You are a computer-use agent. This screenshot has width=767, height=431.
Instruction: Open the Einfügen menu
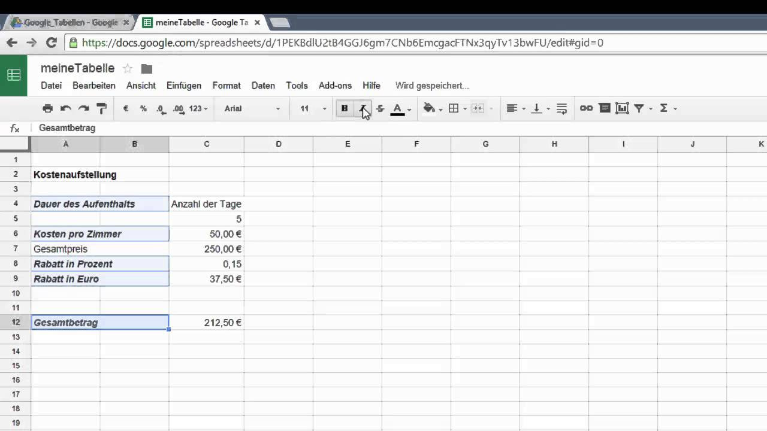[x=184, y=86]
